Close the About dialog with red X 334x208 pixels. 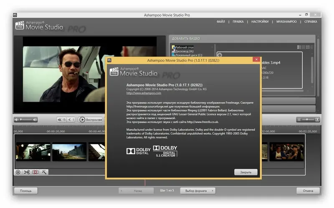click(256, 60)
